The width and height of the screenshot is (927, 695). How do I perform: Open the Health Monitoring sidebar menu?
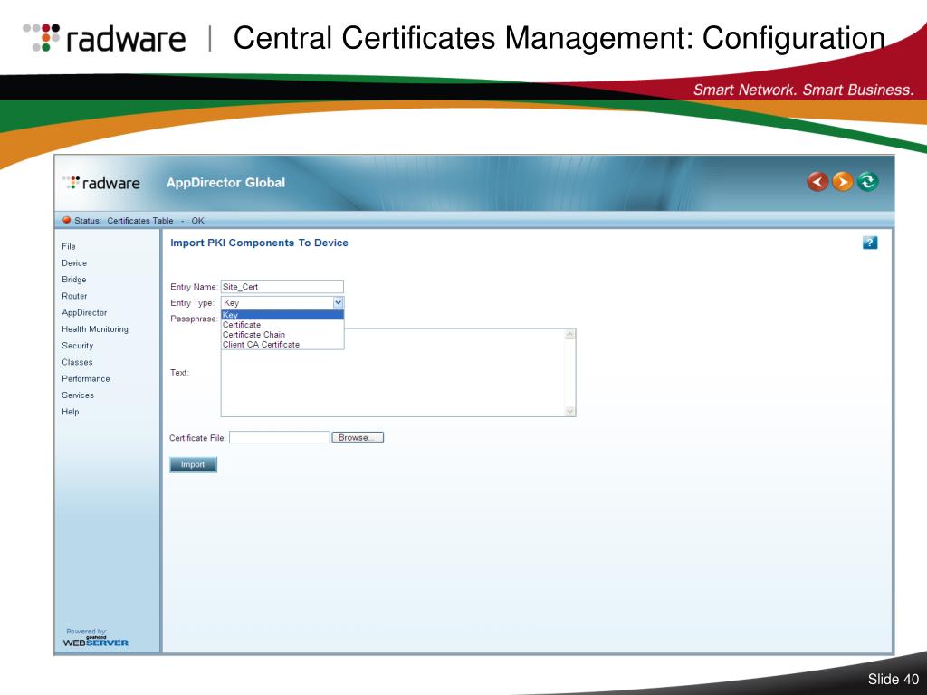pos(94,329)
